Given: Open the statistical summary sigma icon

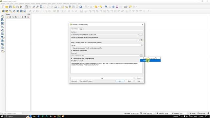Looking at the screenshot, I should [117, 7].
